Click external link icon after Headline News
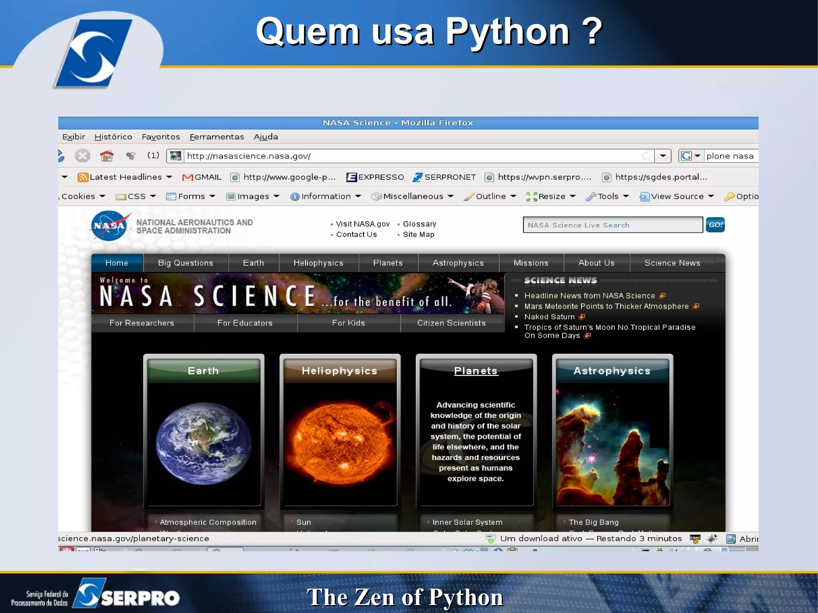Image resolution: width=818 pixels, height=613 pixels. click(662, 296)
